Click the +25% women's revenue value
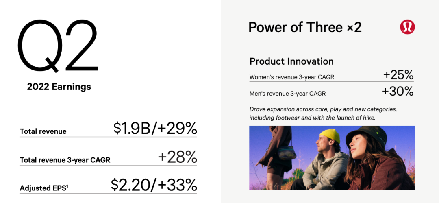 (398, 75)
